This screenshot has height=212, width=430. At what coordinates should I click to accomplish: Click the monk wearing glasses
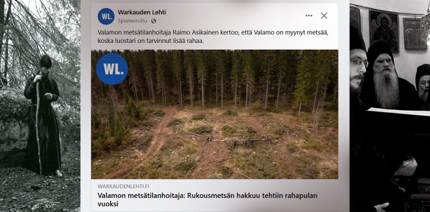357,68
